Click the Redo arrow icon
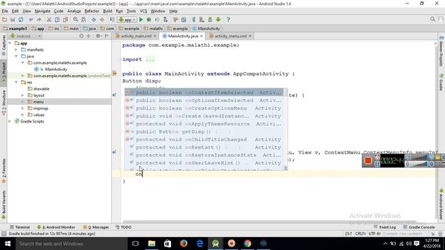The width and height of the screenshot is (445, 250). point(39,19)
